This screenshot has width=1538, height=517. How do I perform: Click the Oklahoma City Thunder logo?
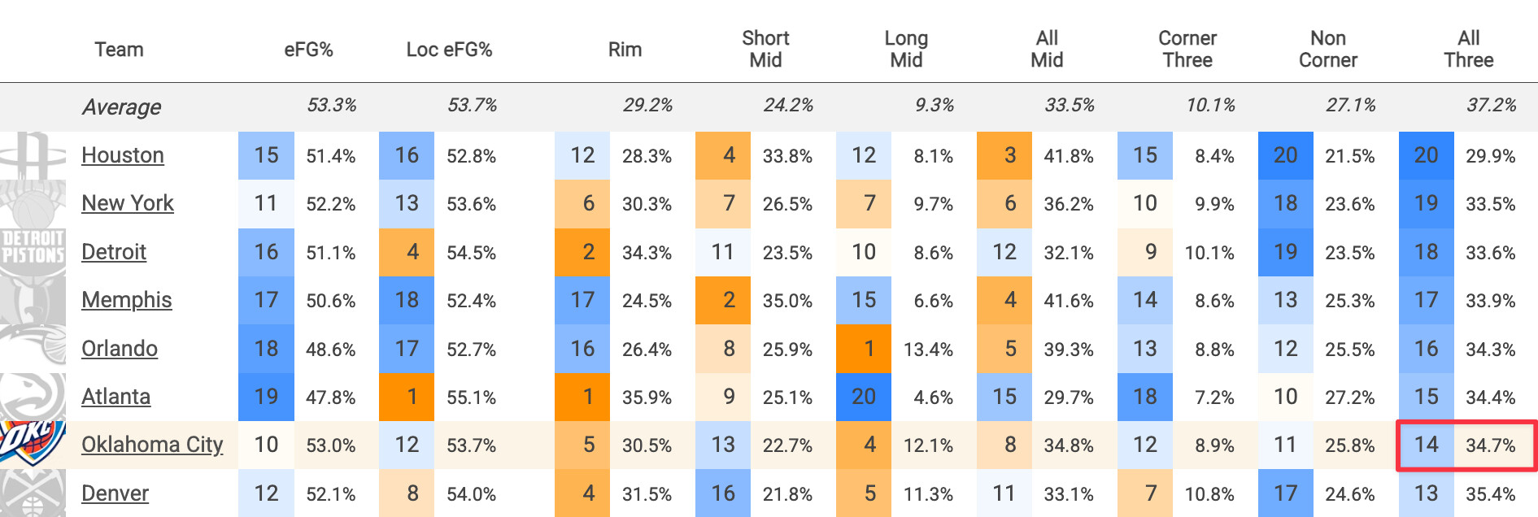pyautogui.click(x=33, y=445)
